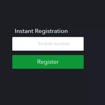The height and width of the screenshot is (105, 105).
Task: Click the button below the Mobile Number field
Action: pyautogui.click(x=48, y=62)
